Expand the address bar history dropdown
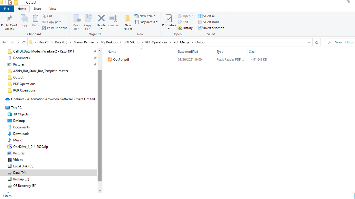This screenshot has height=199, width=355. pyautogui.click(x=308, y=42)
